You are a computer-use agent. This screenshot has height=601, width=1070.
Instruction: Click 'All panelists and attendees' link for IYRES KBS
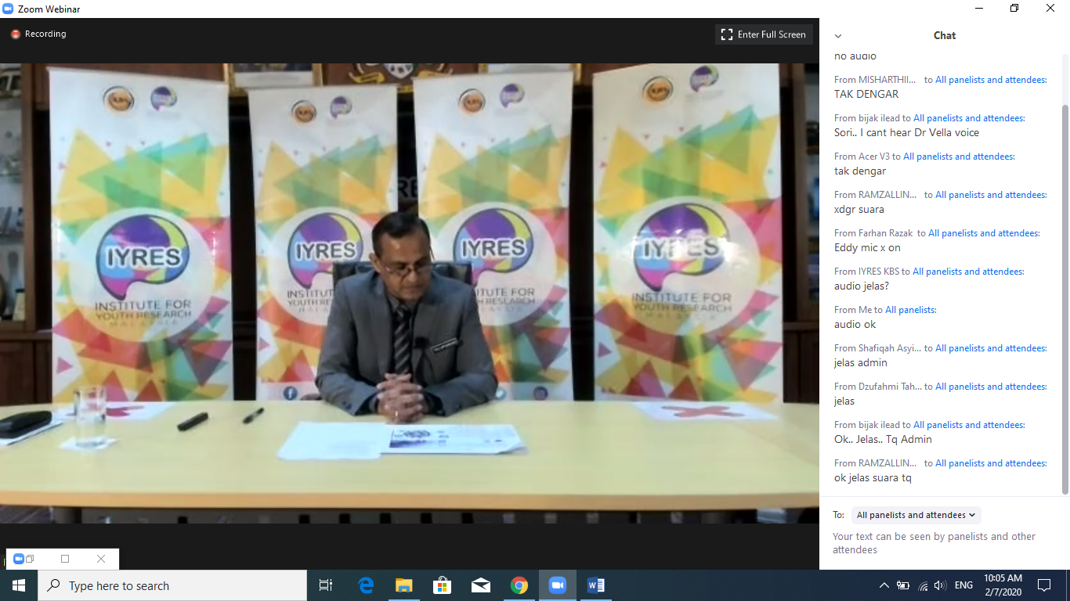click(x=968, y=272)
